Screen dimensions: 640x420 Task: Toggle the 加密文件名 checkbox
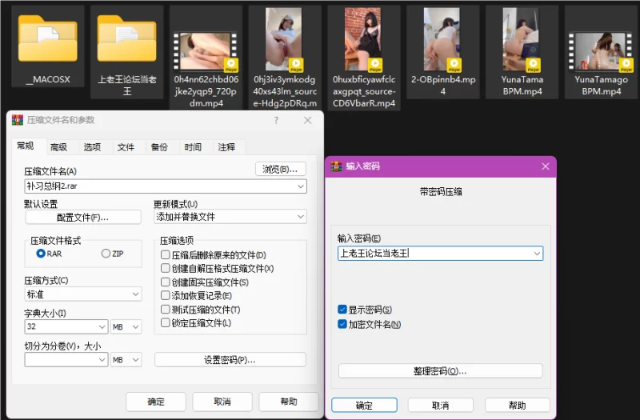(342, 324)
